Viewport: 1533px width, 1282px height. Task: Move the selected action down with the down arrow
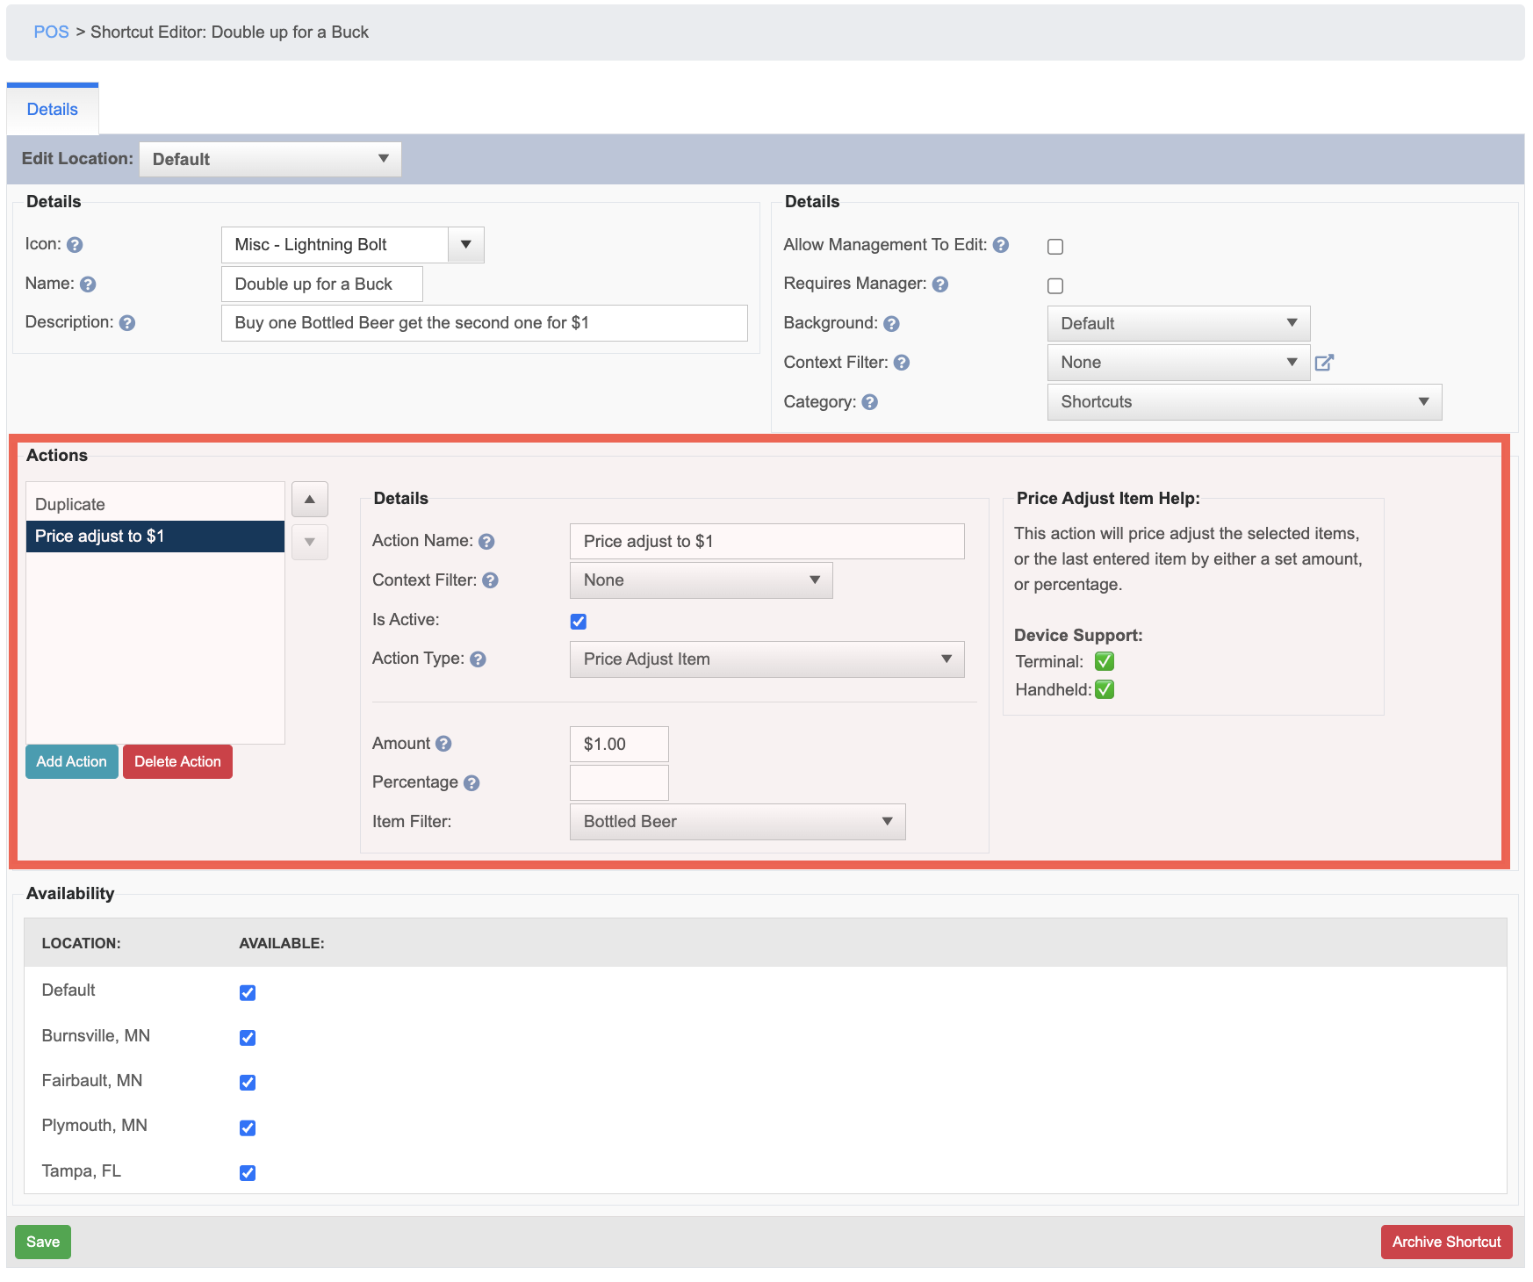click(310, 542)
